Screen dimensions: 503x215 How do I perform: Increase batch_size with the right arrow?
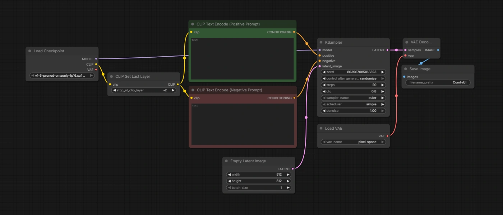pos(288,188)
